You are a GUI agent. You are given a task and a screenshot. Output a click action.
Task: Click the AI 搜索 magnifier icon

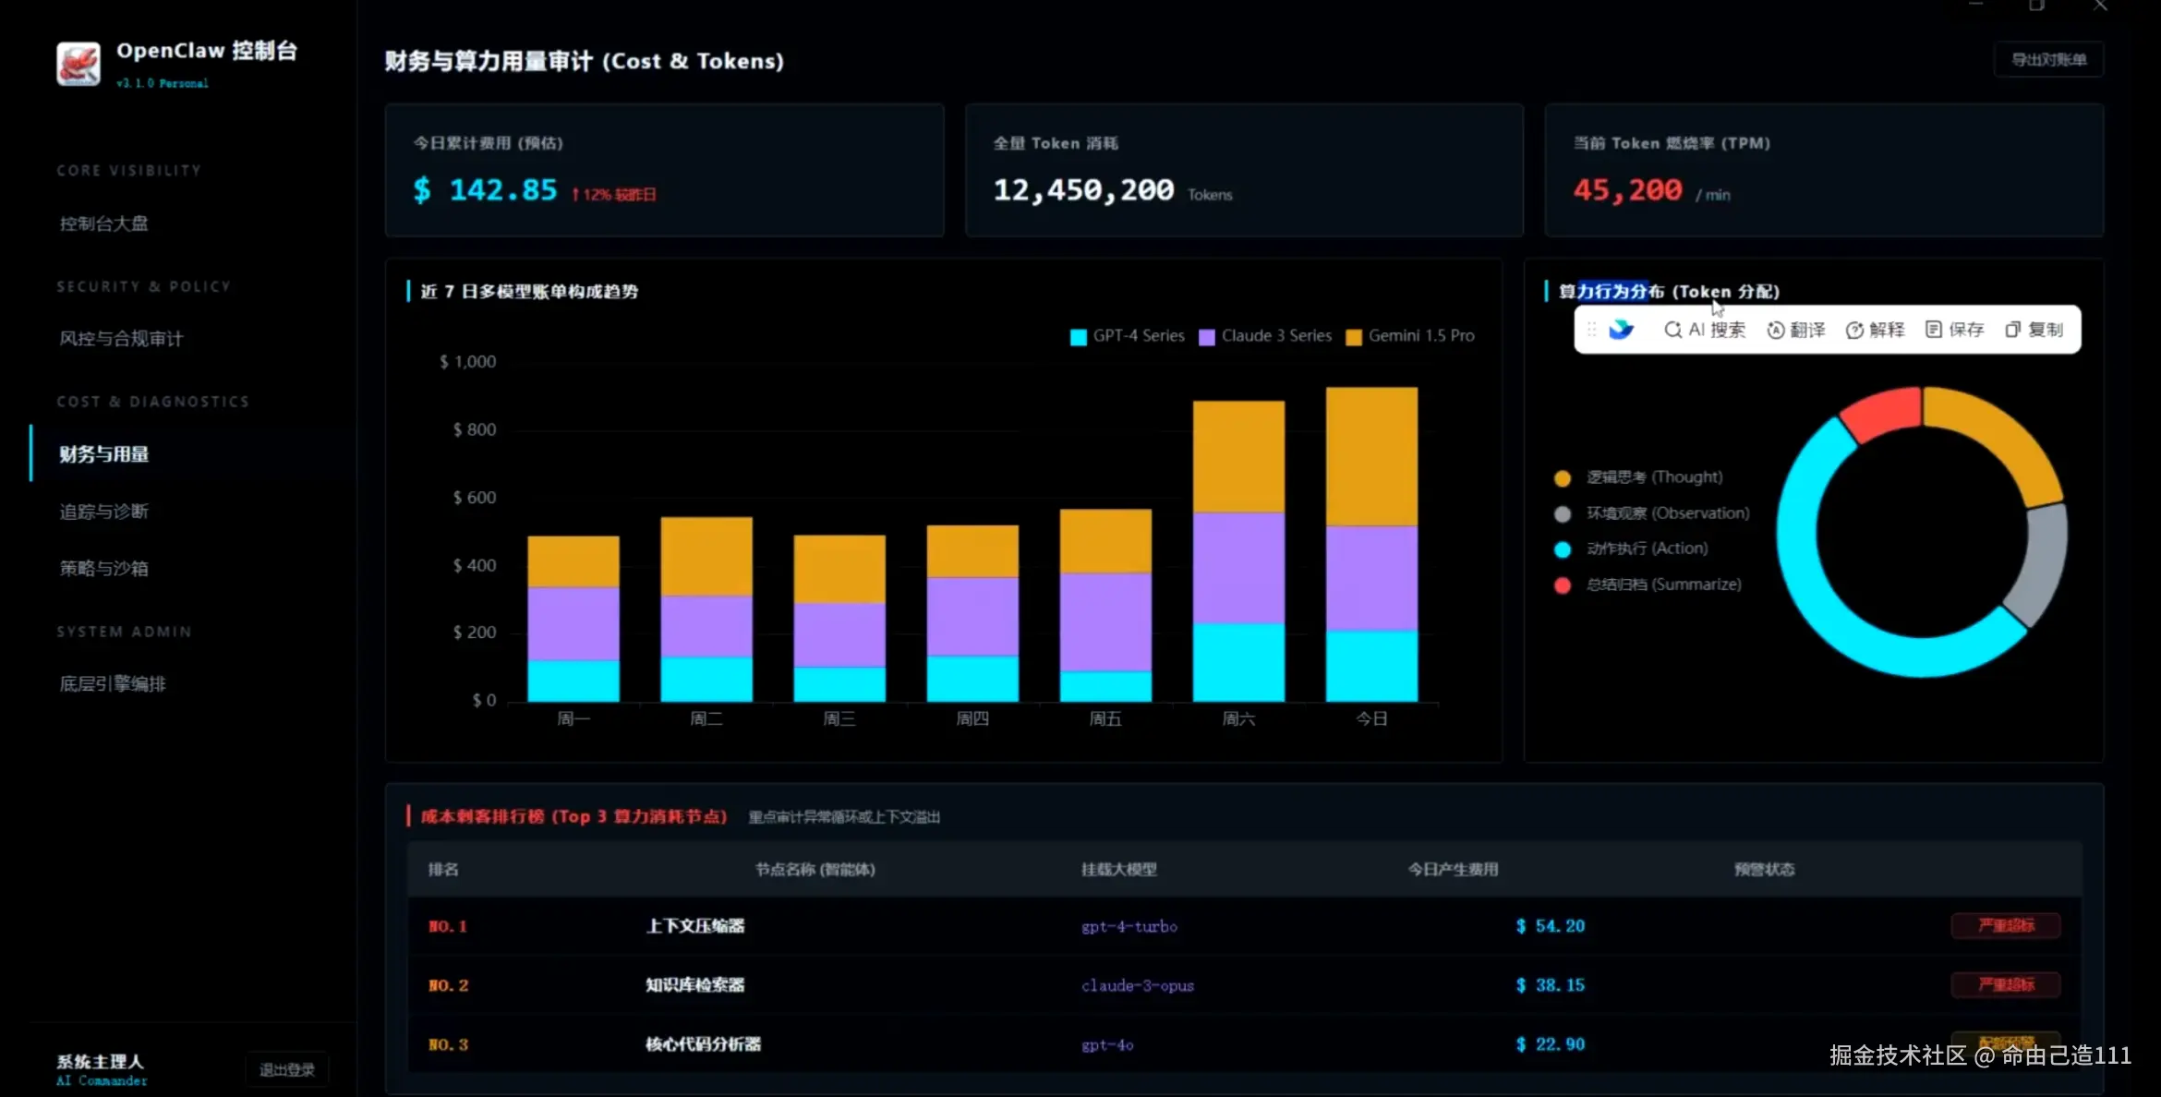[1672, 330]
